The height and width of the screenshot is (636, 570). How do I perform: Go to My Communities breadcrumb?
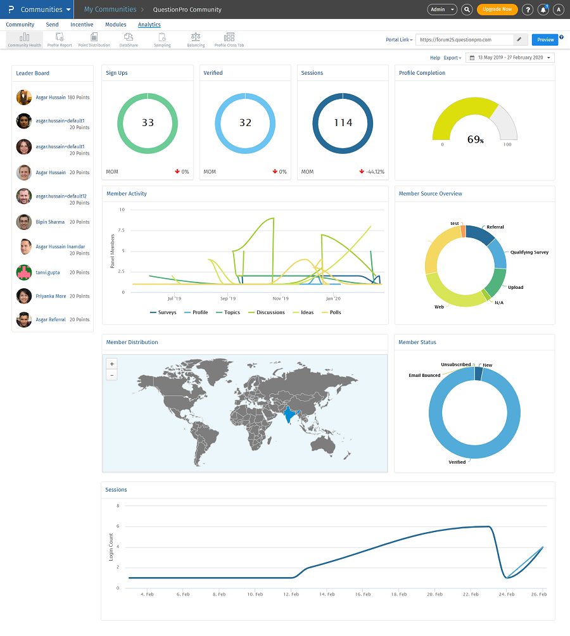[x=110, y=10]
